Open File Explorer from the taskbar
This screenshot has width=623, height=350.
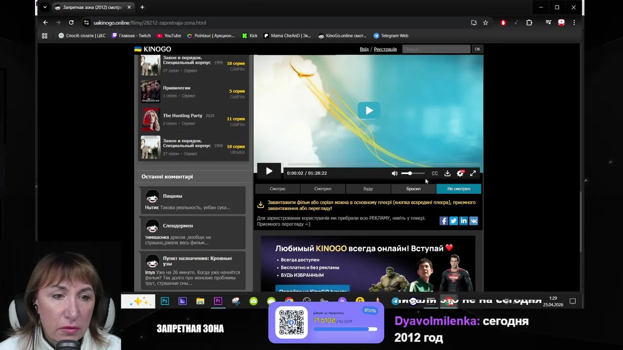pos(200,301)
